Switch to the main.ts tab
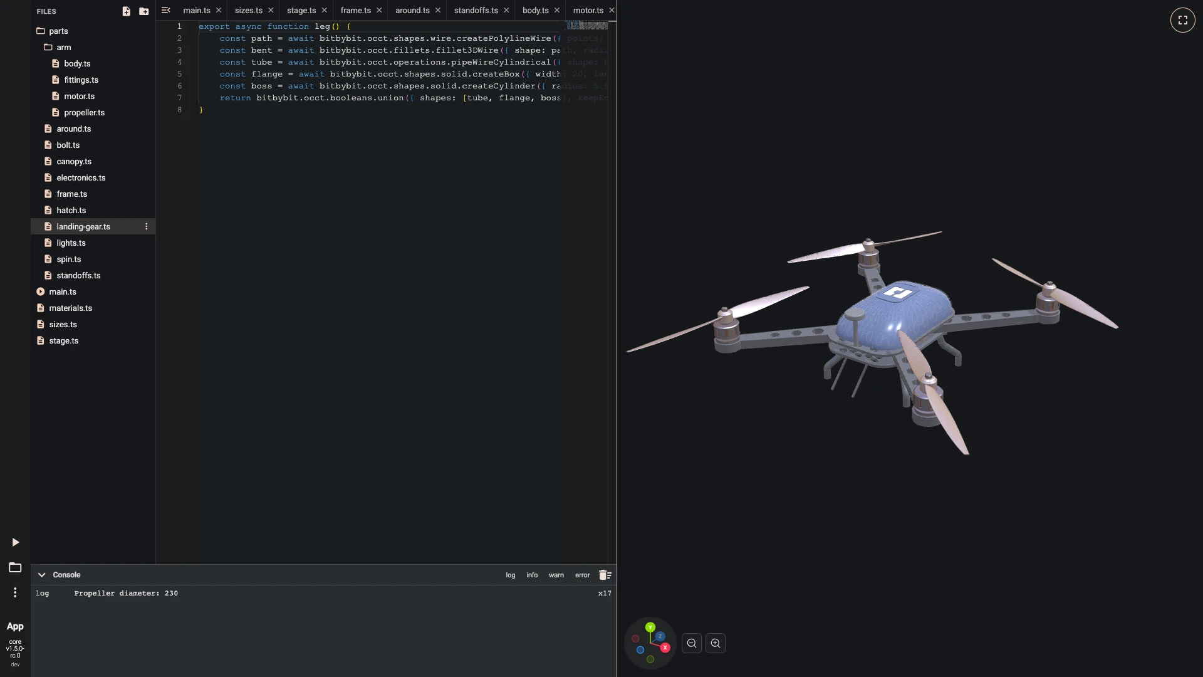The image size is (1203, 677). point(197,10)
